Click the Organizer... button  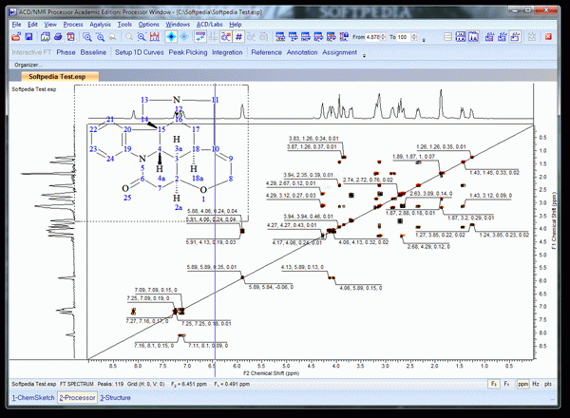click(x=28, y=65)
